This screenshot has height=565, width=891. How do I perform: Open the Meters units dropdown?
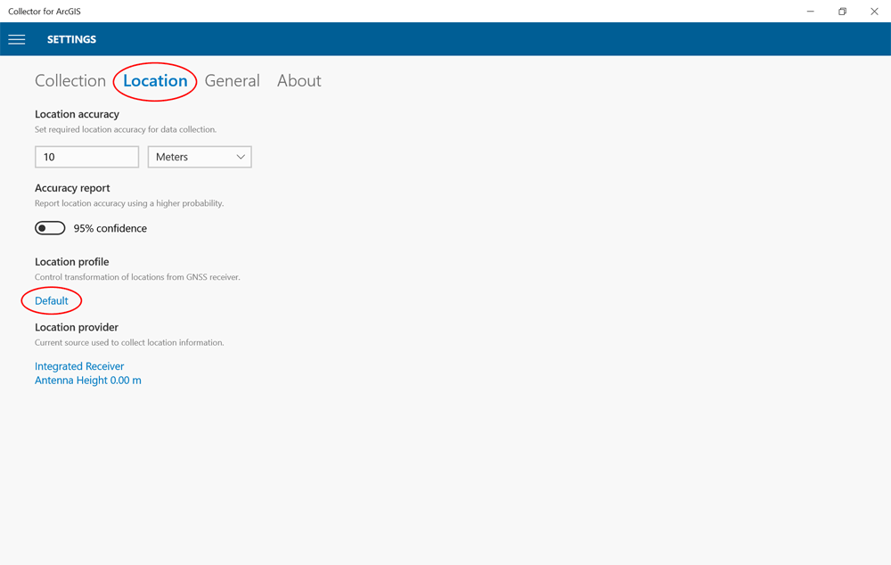pos(200,157)
